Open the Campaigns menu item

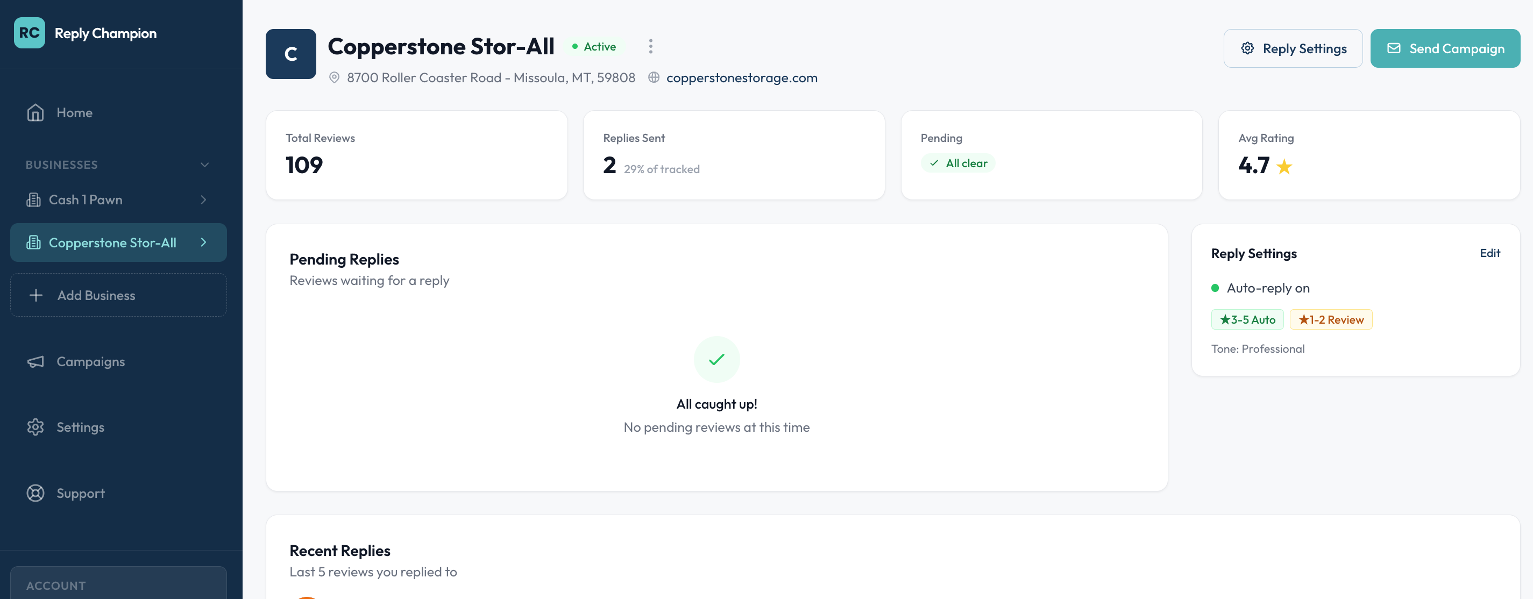point(90,362)
